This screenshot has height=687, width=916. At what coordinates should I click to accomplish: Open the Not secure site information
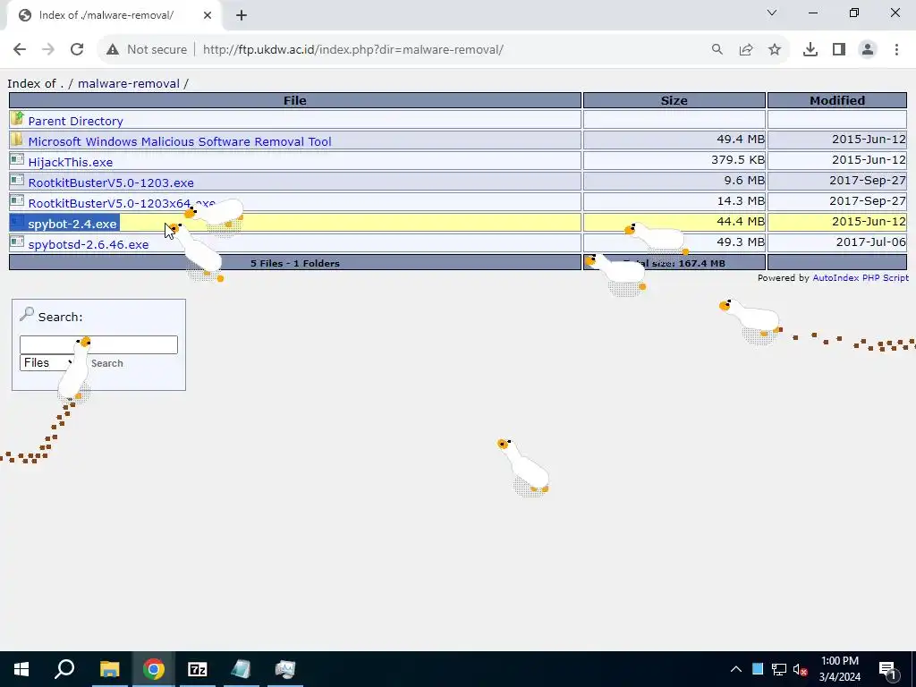click(x=147, y=50)
